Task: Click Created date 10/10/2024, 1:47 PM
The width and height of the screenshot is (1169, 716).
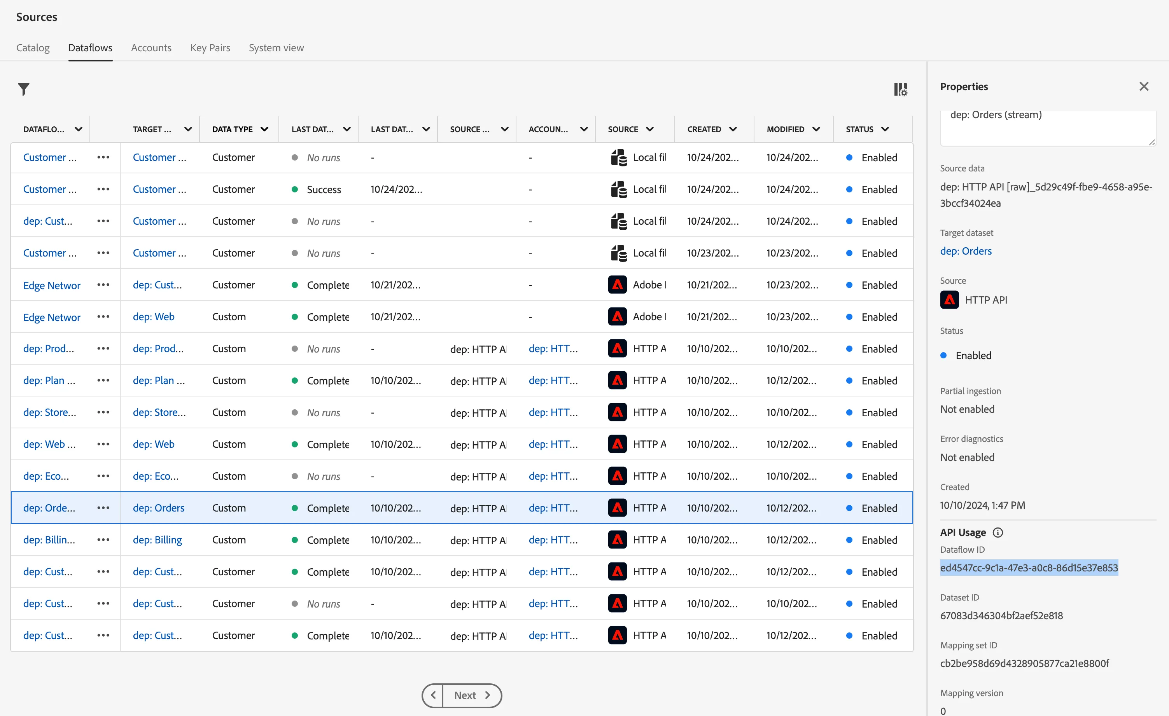Action: [x=983, y=505]
